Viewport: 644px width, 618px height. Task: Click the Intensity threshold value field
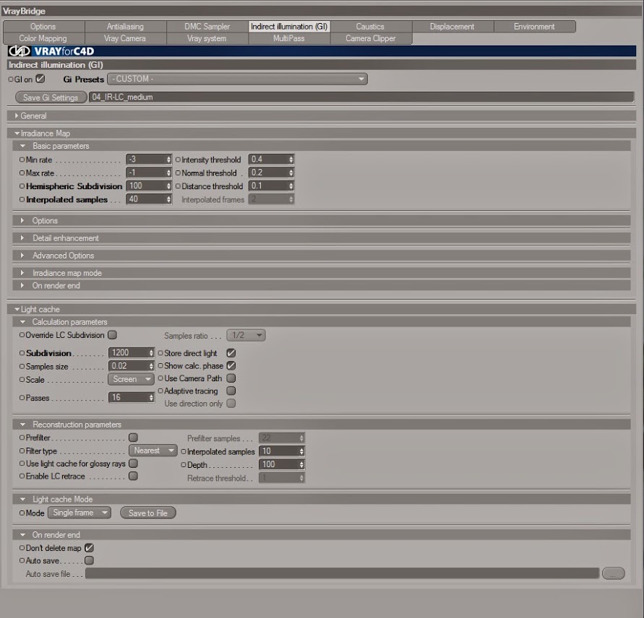tap(268, 160)
